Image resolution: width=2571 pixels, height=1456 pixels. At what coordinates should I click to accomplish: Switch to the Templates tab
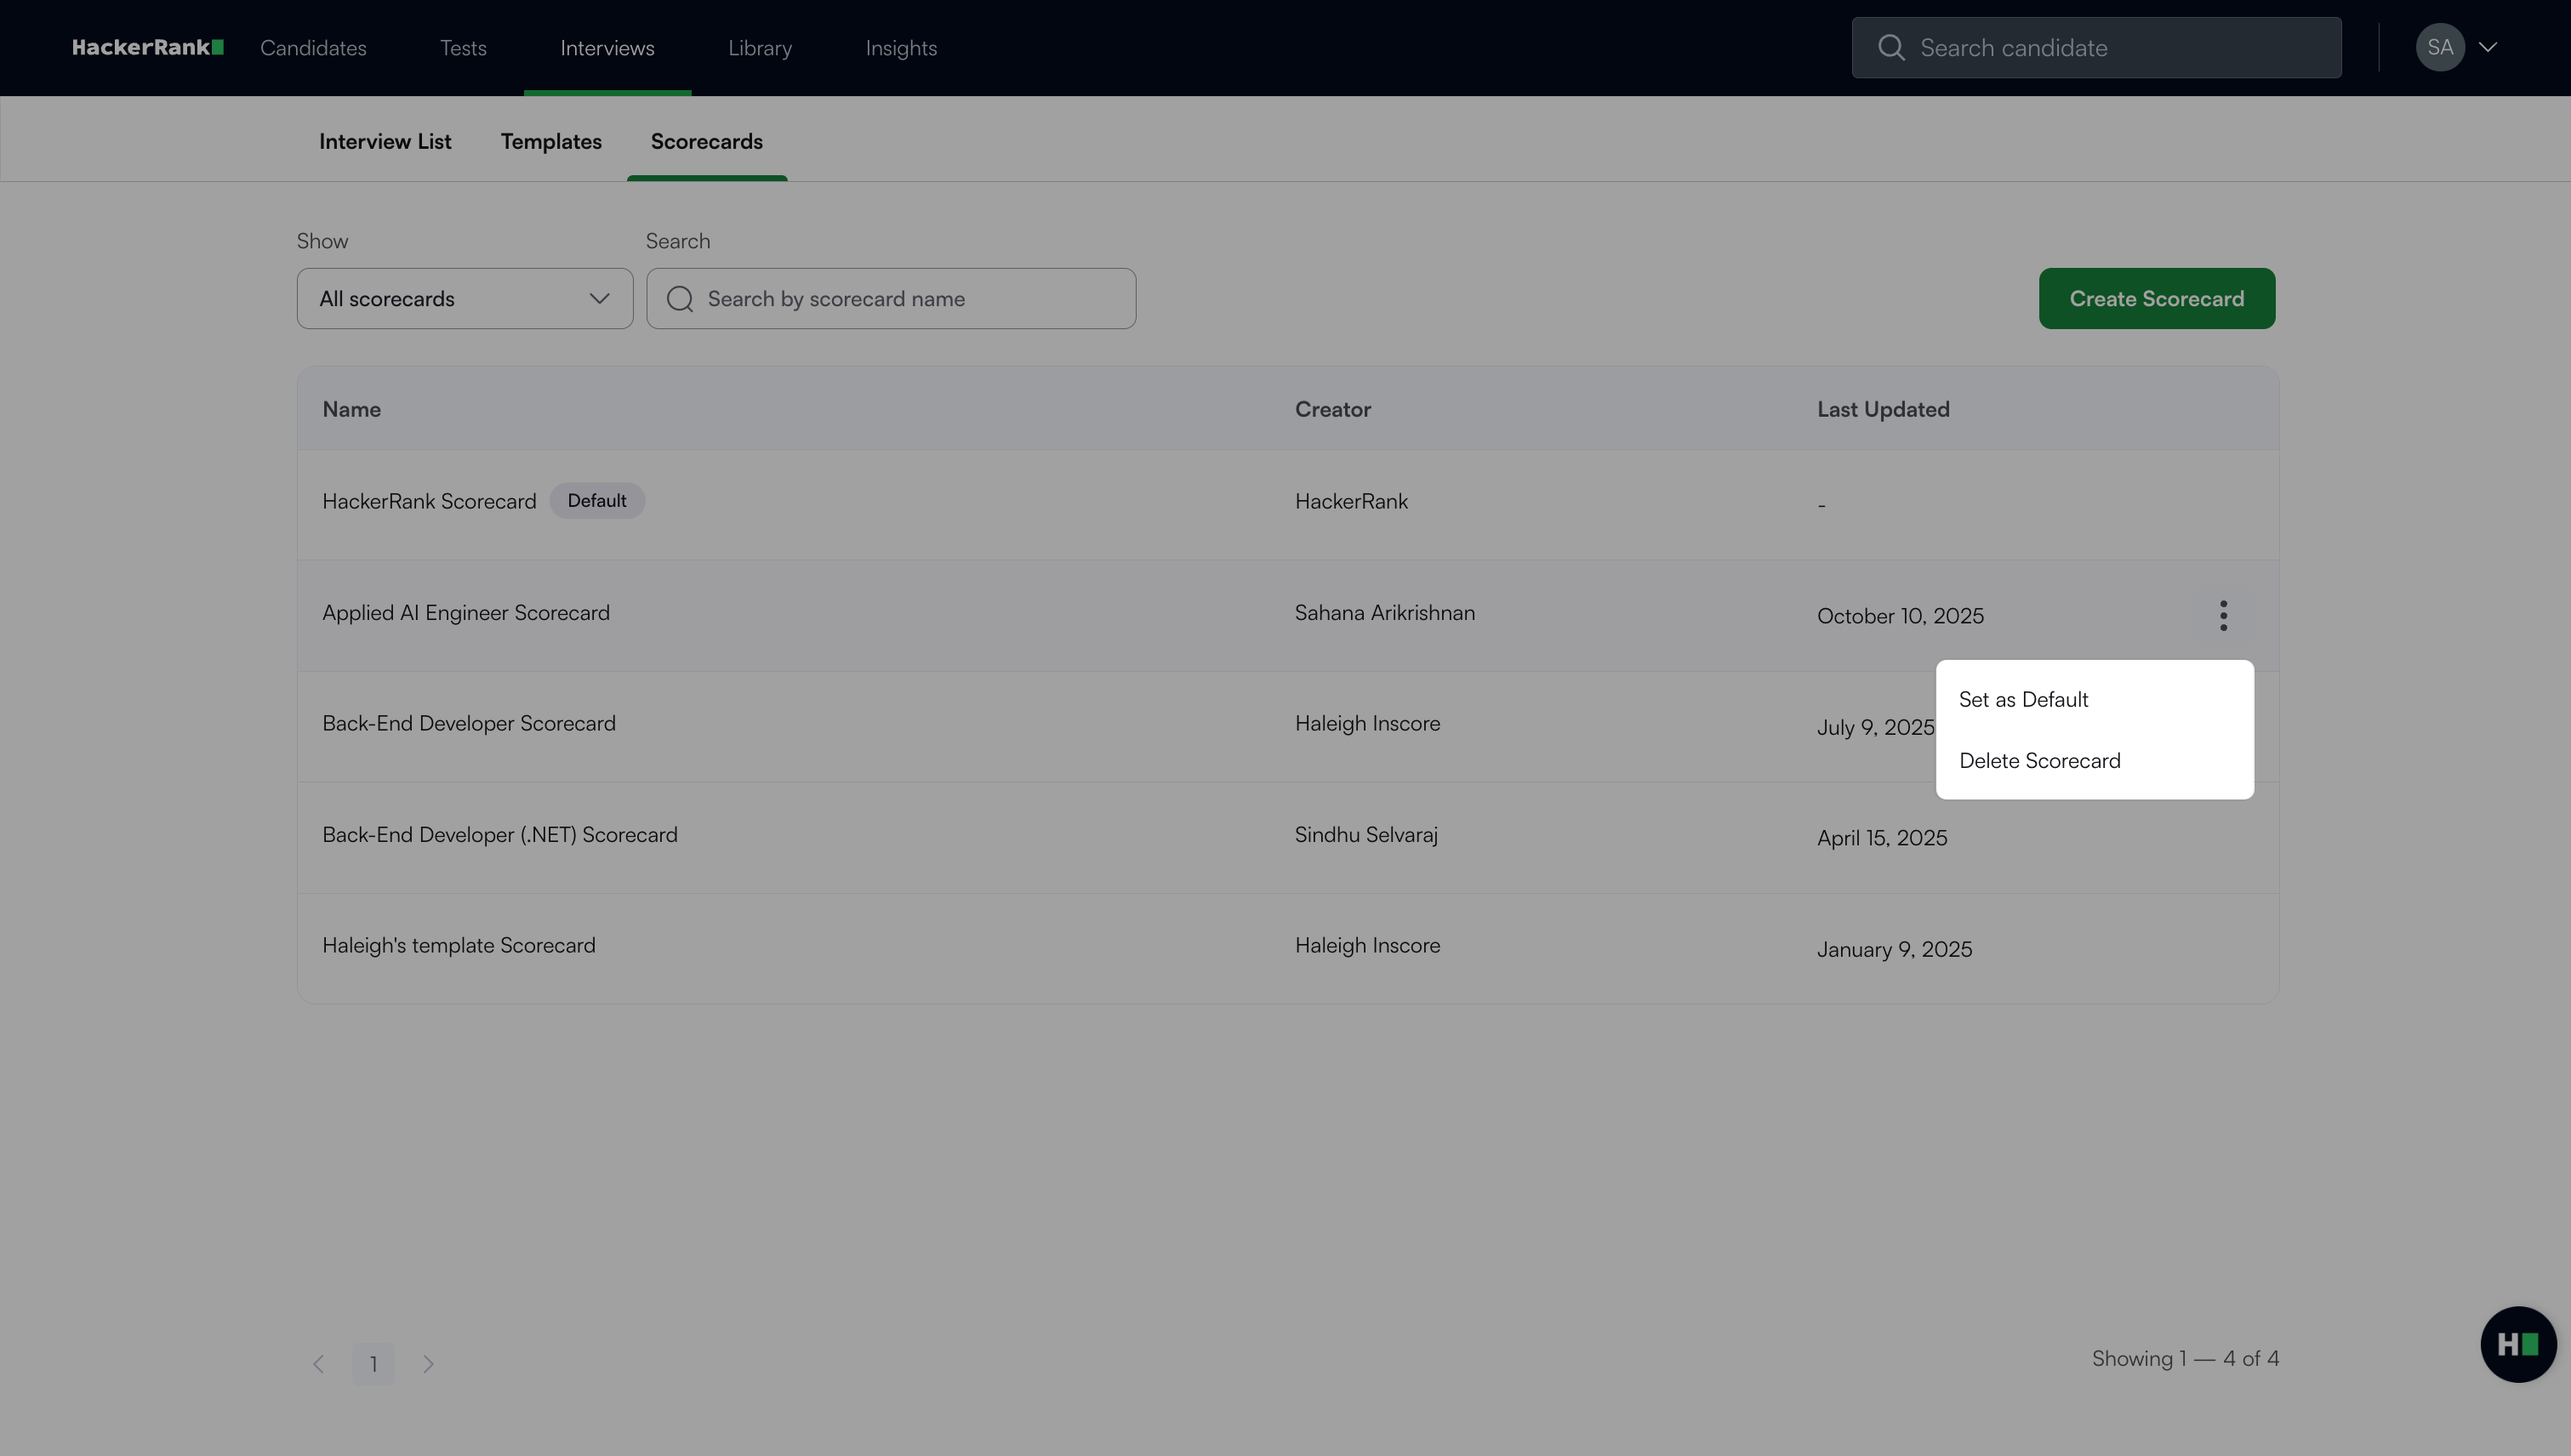(551, 141)
